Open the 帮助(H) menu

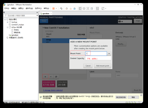tap(46, 8)
